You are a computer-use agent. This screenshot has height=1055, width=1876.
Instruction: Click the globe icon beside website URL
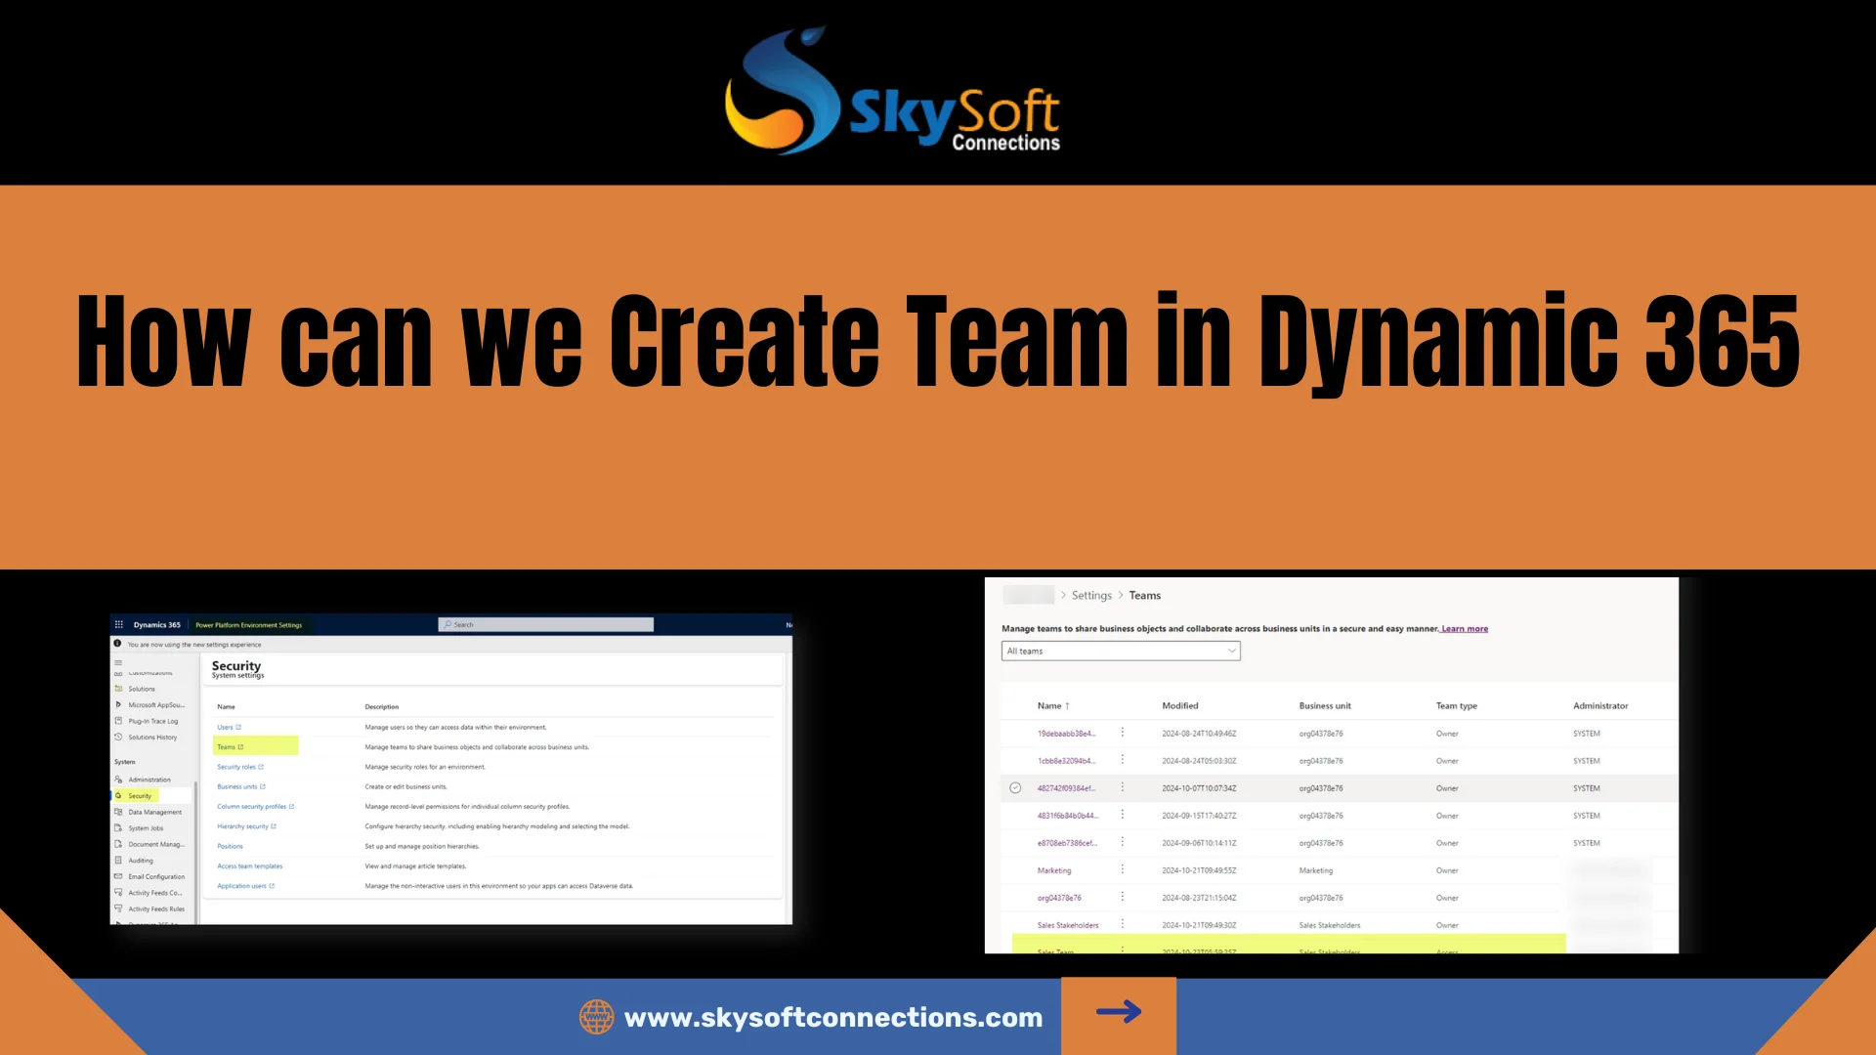coord(596,1017)
